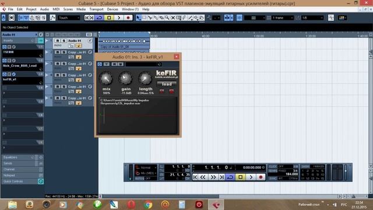Open the color selector dropdown
Viewport: 373px width, 210px height.
pos(342,18)
